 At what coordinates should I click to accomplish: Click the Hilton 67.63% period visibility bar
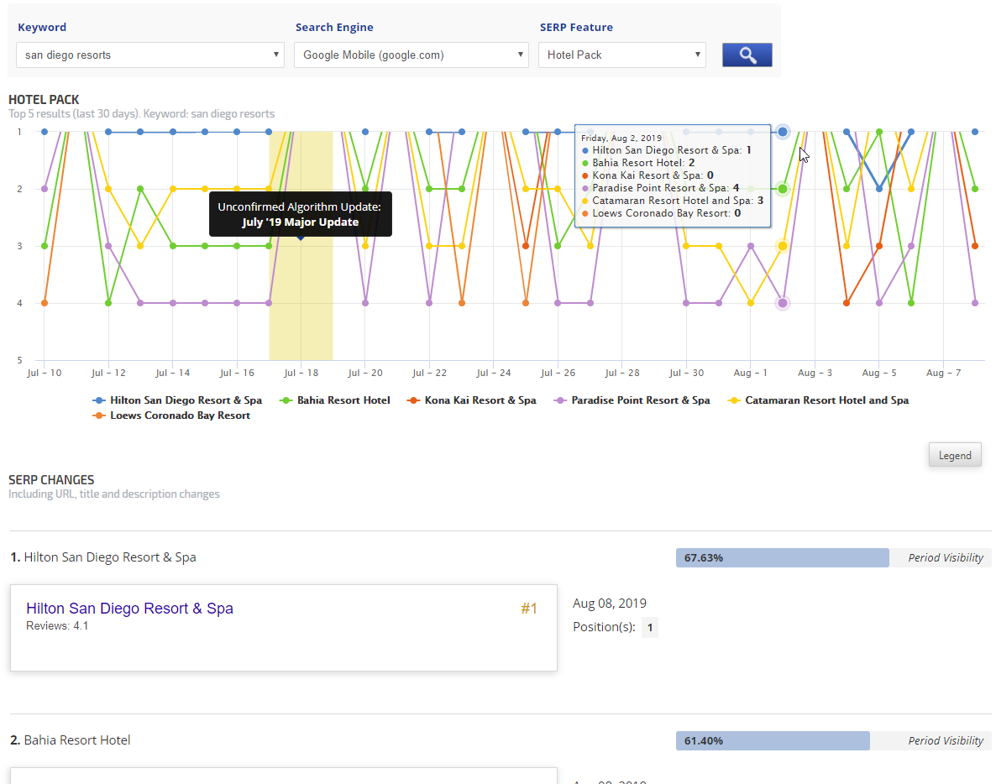[x=782, y=557]
